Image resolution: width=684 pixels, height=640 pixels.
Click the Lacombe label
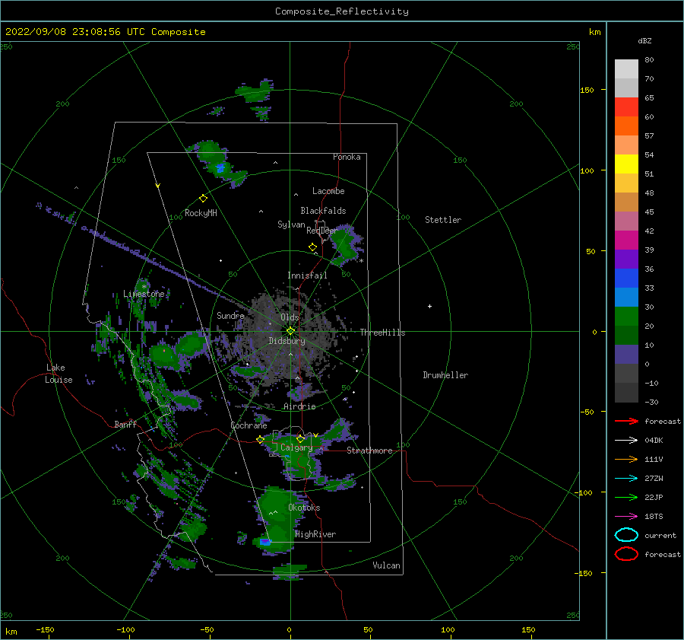click(328, 191)
